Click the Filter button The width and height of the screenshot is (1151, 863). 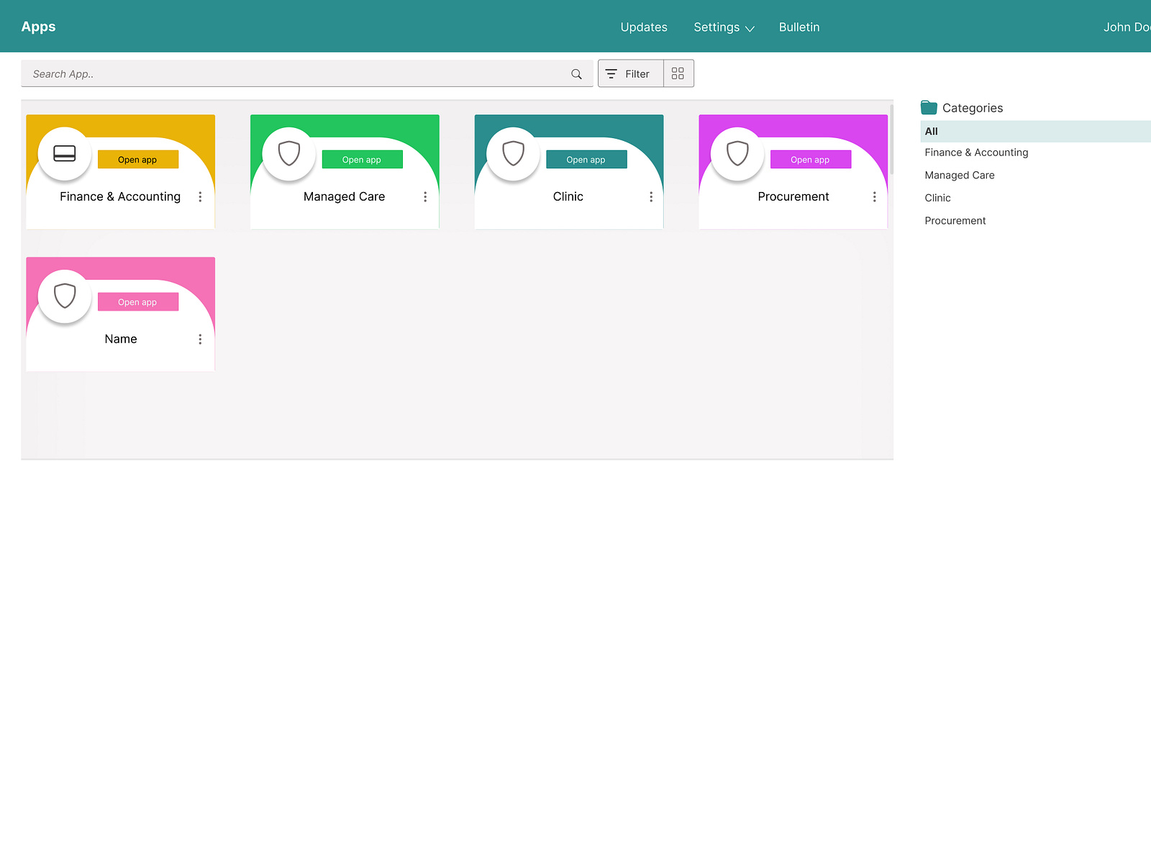(629, 73)
